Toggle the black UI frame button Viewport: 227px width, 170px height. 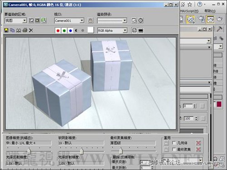(141, 30)
